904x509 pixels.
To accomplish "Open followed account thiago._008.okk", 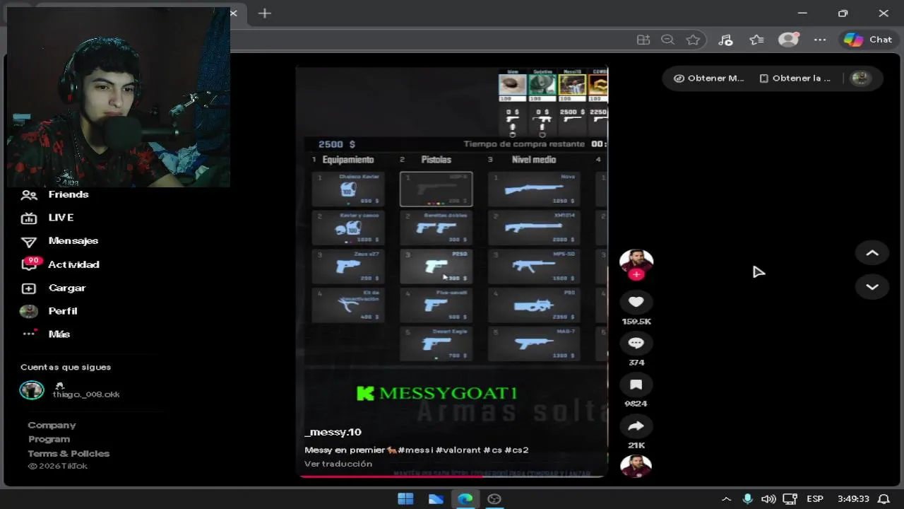I will tap(70, 390).
